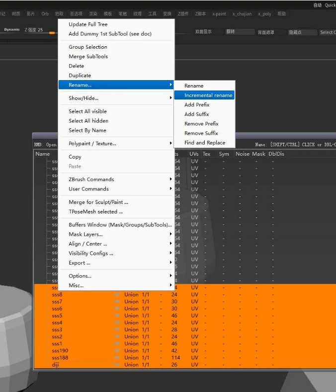
Task: Click Select All hidden
Action: click(116, 121)
